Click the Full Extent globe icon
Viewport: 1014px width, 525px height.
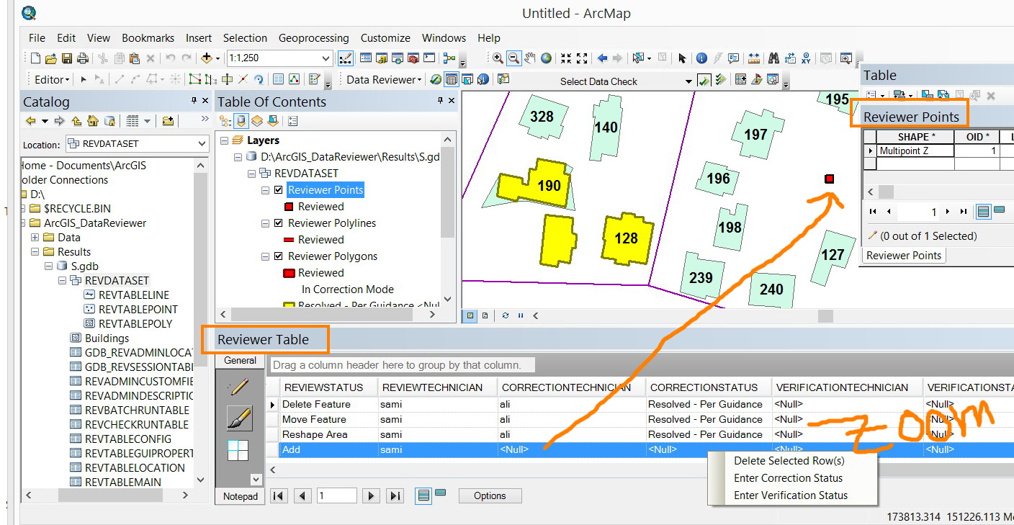pos(547,58)
